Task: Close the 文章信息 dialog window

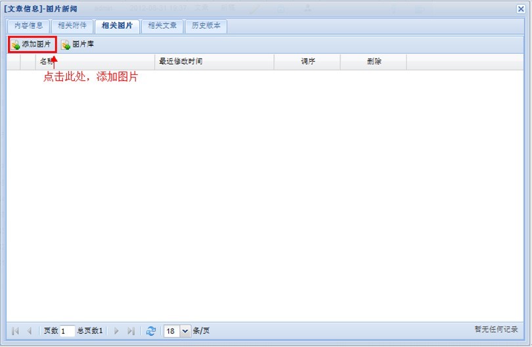Action: tap(521, 9)
